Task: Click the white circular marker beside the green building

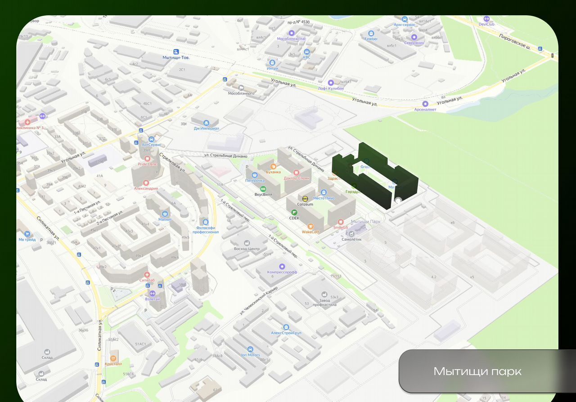Action: tap(398, 201)
